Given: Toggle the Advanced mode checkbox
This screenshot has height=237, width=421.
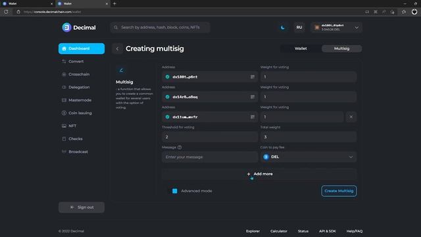Looking at the screenshot, I should tap(175, 191).
